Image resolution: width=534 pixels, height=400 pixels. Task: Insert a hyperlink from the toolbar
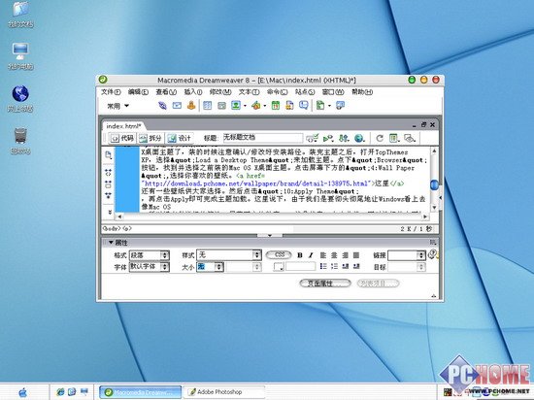[162, 106]
